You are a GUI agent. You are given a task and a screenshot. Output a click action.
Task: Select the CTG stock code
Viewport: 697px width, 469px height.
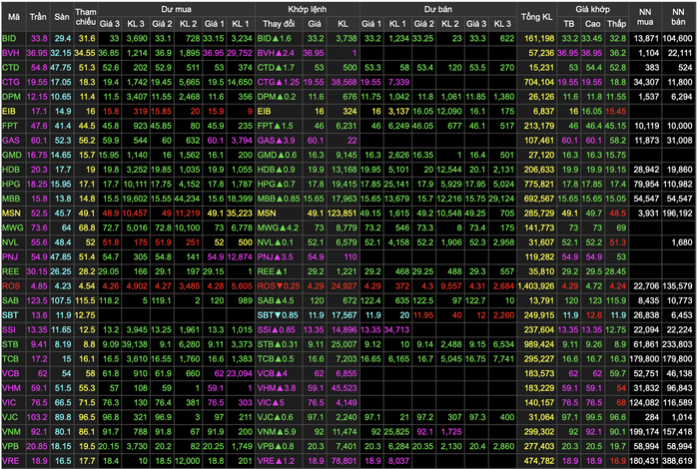click(11, 82)
